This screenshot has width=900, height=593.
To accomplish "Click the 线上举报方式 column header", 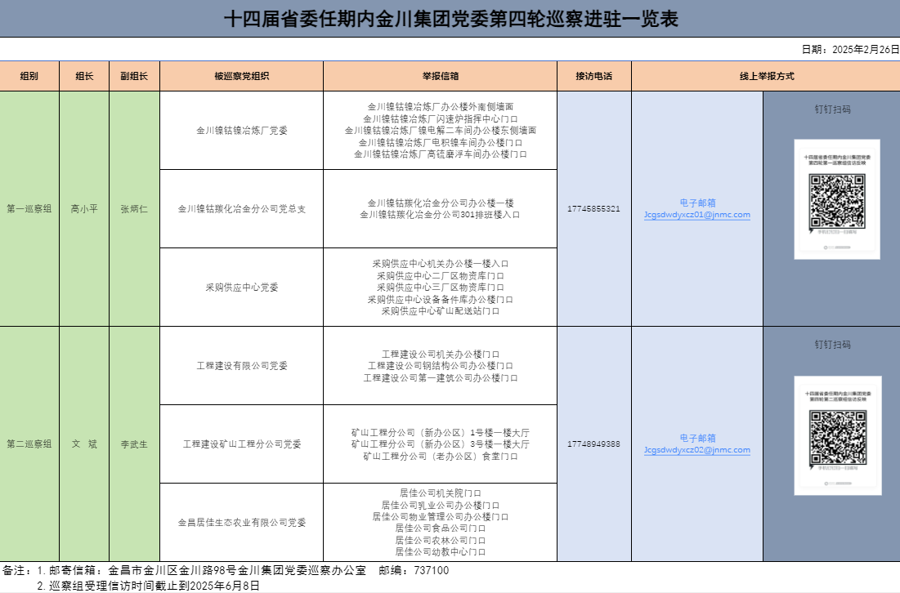I will pyautogui.click(x=766, y=76).
